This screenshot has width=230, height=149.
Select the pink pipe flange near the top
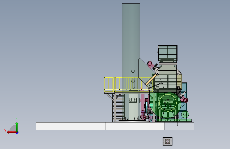click(150, 64)
